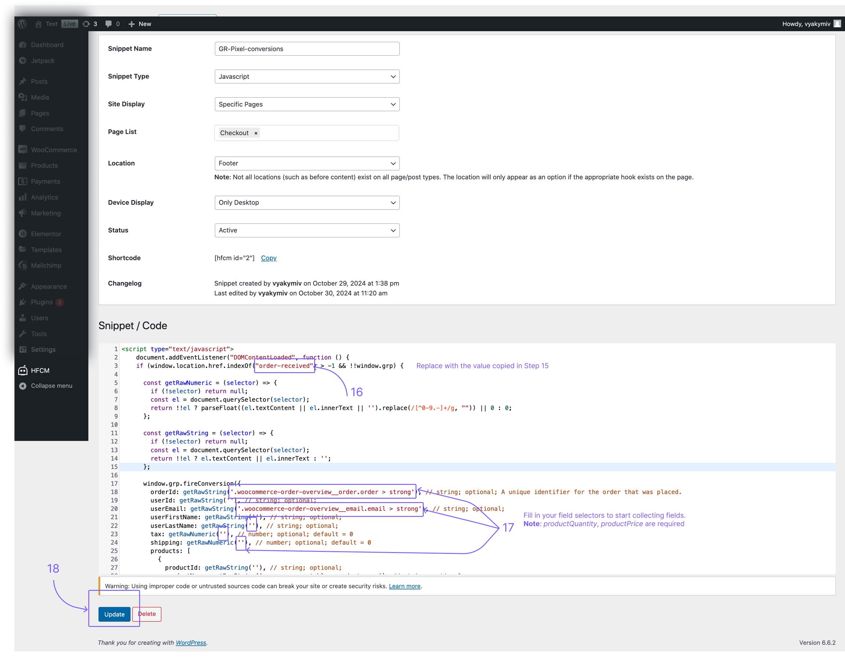Click the comments bubble icon in admin bar
The width and height of the screenshot is (845, 665).
point(109,24)
